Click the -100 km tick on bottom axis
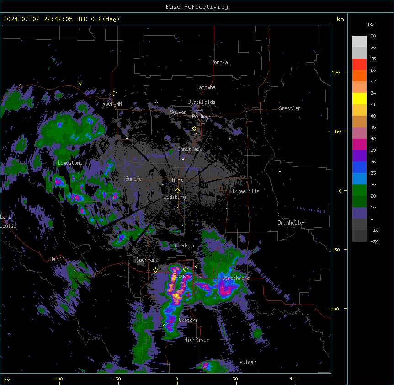Screen dimensions: 394x385 [x=57, y=379]
